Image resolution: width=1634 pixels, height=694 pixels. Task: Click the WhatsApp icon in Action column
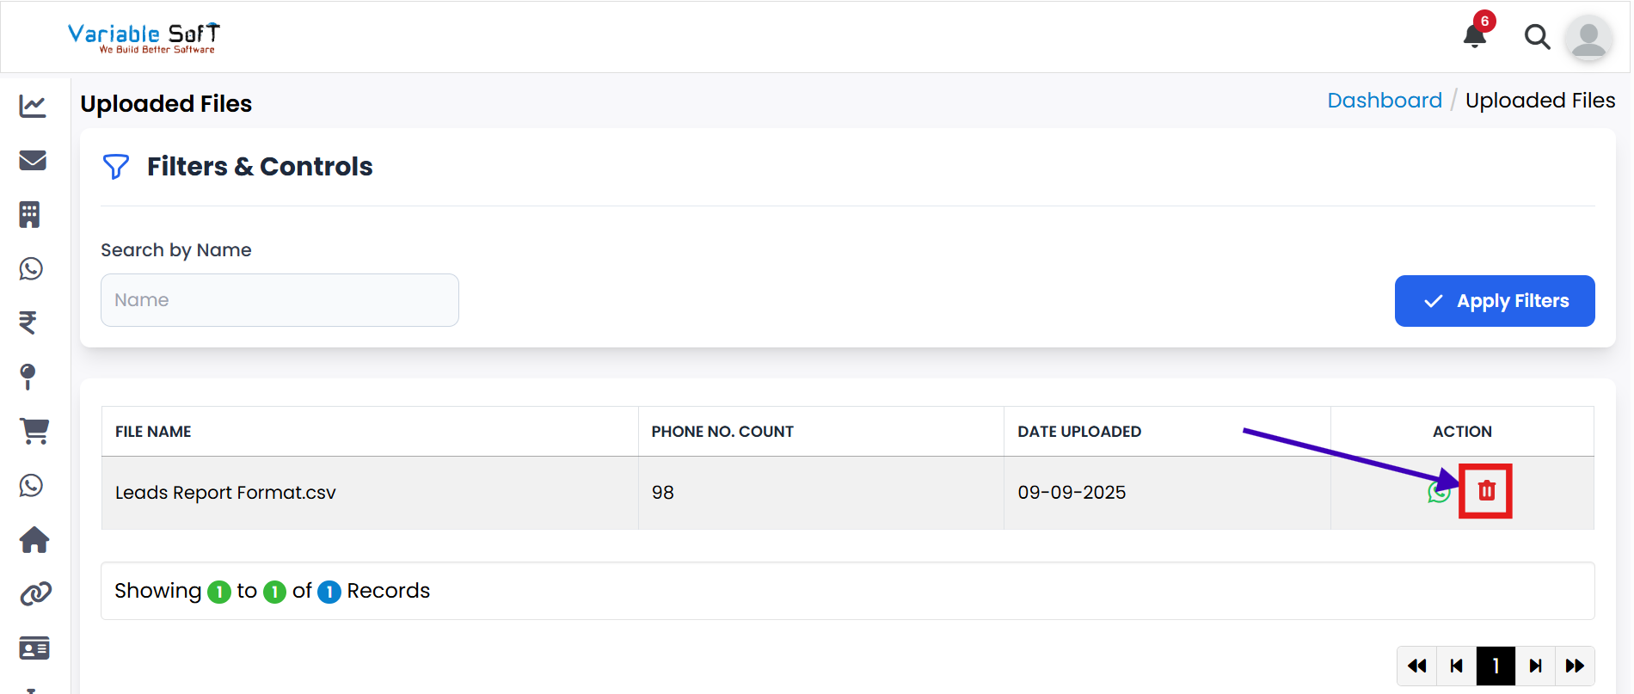click(1439, 492)
